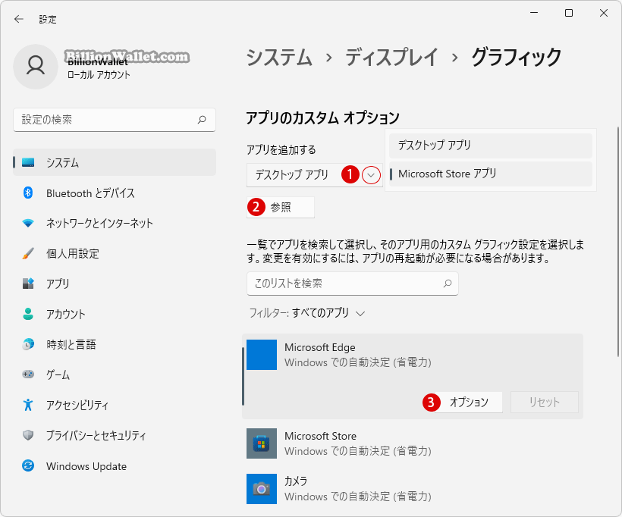Click the アプリ icon in sidebar

coord(28,284)
